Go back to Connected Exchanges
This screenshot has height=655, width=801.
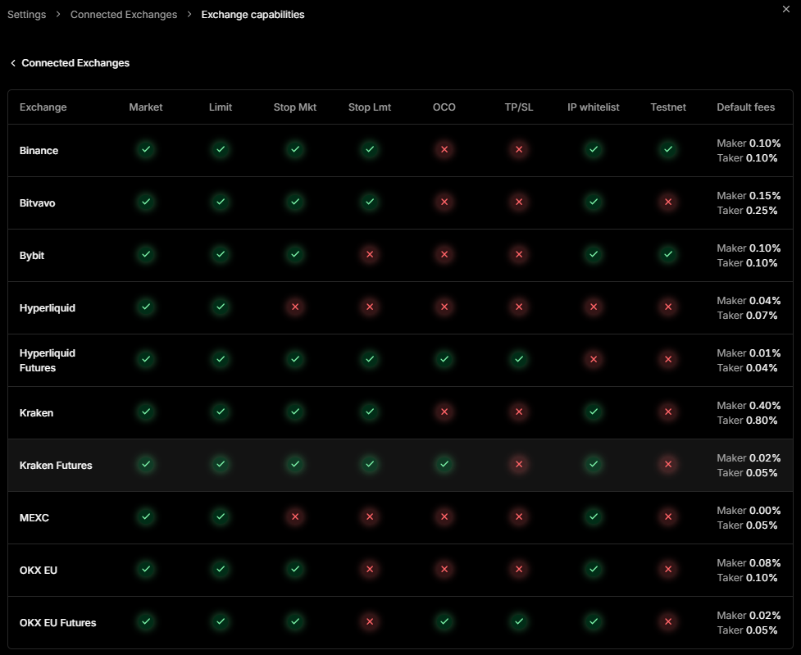click(x=70, y=63)
